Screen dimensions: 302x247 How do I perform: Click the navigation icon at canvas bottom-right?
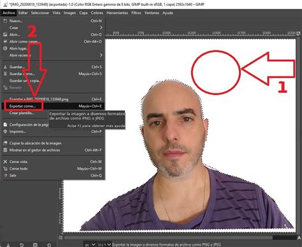point(299,237)
